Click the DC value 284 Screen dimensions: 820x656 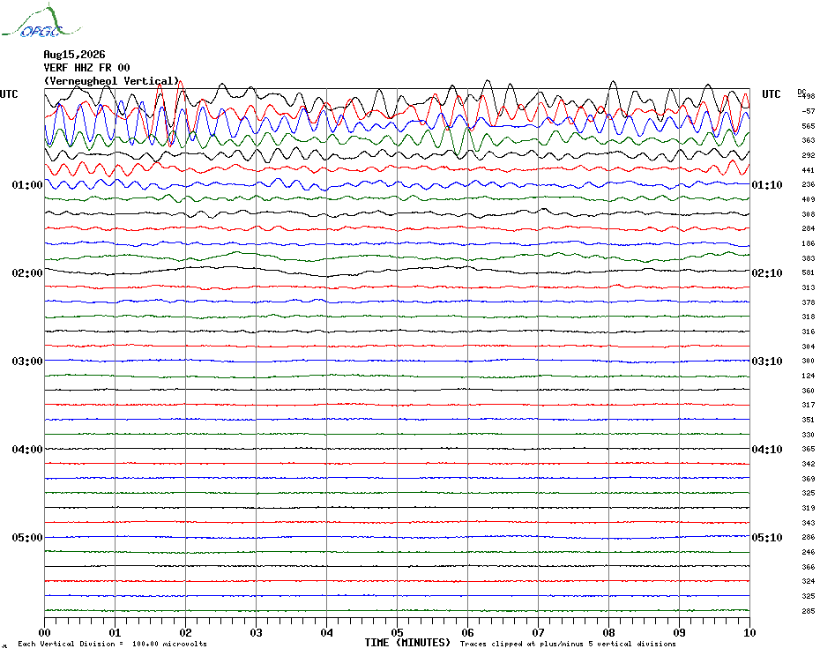[808, 228]
